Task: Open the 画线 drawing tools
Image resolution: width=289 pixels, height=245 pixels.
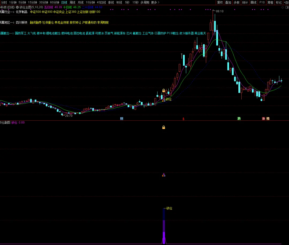Action: click(253, 2)
